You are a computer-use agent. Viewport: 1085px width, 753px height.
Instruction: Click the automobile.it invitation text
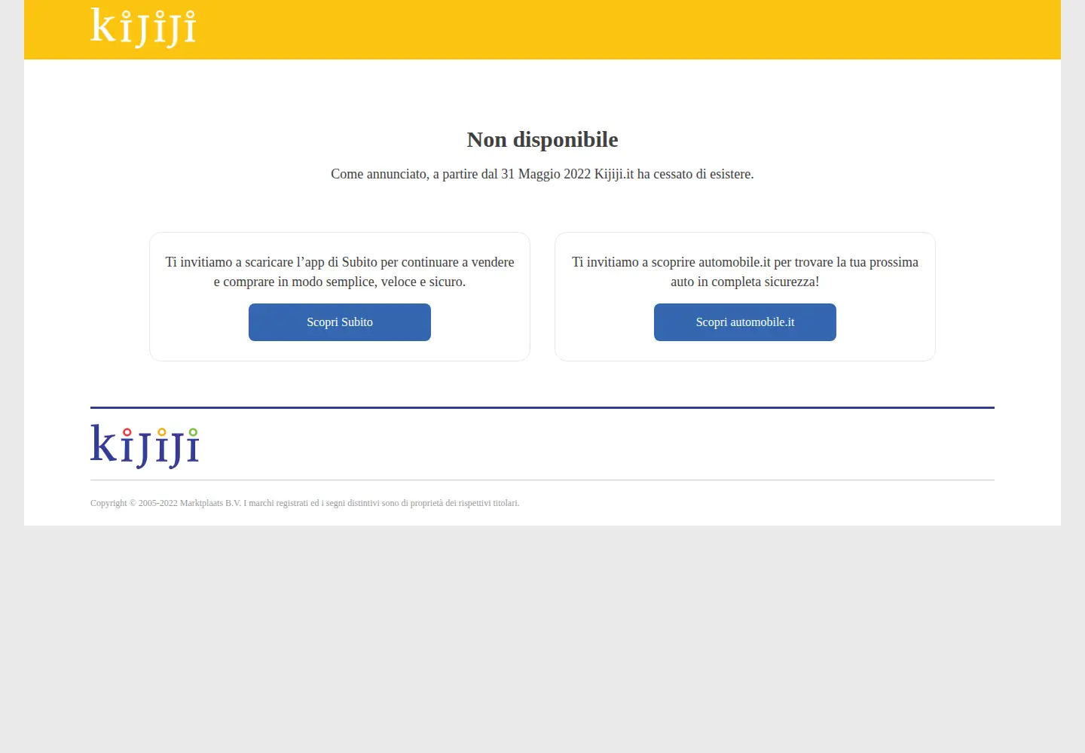[745, 272]
